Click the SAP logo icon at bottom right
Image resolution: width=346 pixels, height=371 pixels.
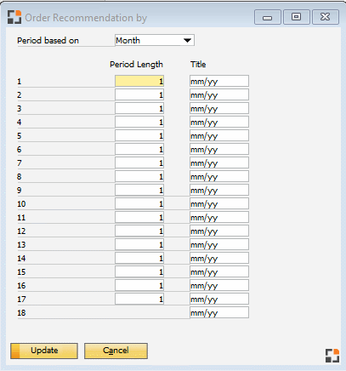pos(332,356)
